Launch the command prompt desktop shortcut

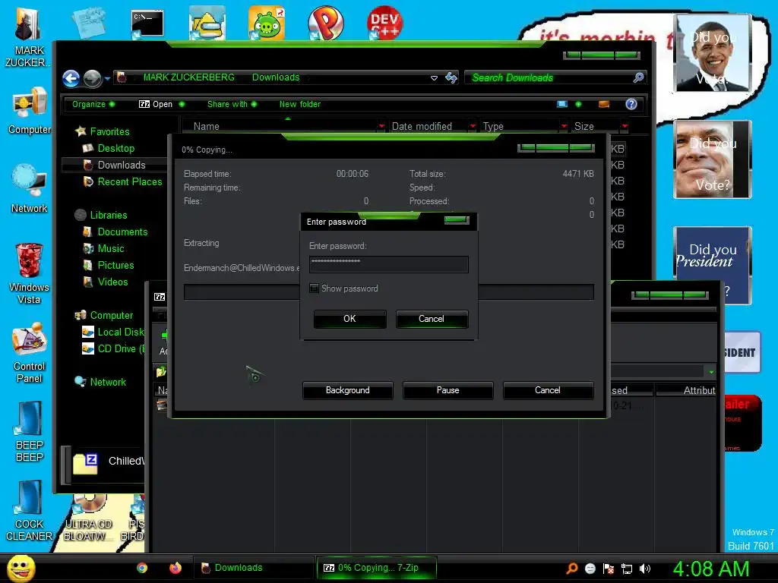click(147, 24)
